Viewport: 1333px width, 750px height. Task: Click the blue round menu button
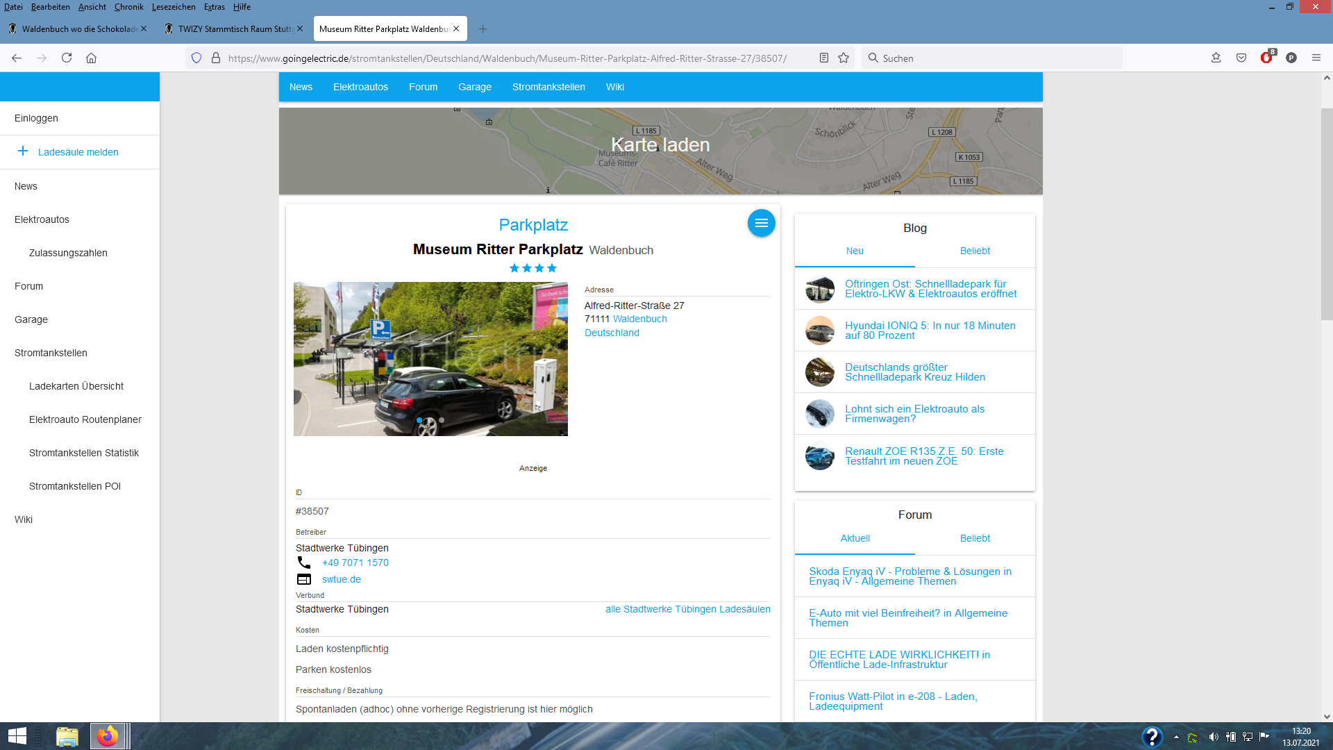pyautogui.click(x=761, y=223)
